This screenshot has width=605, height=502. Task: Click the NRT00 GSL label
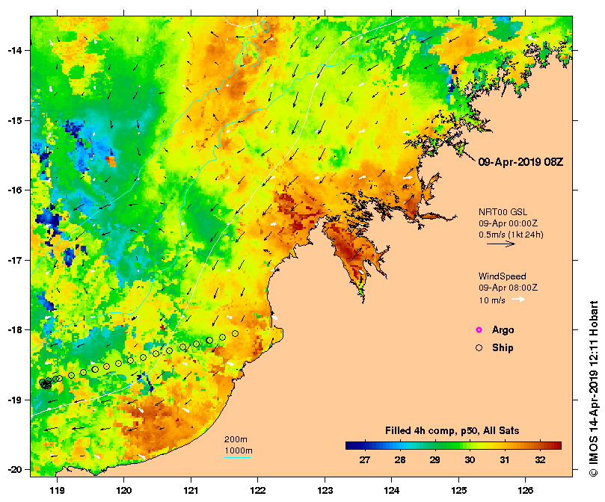coord(503,212)
